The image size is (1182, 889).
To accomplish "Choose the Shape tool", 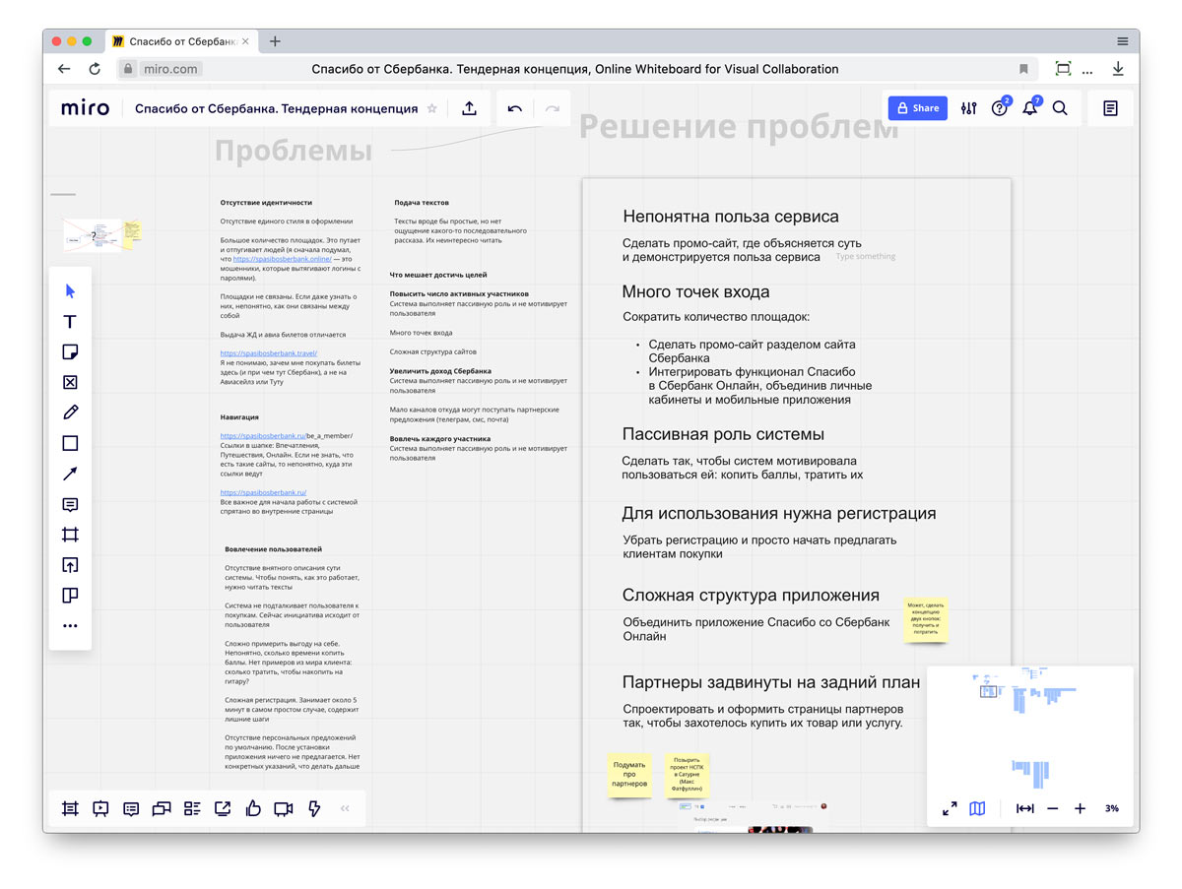I will [70, 443].
